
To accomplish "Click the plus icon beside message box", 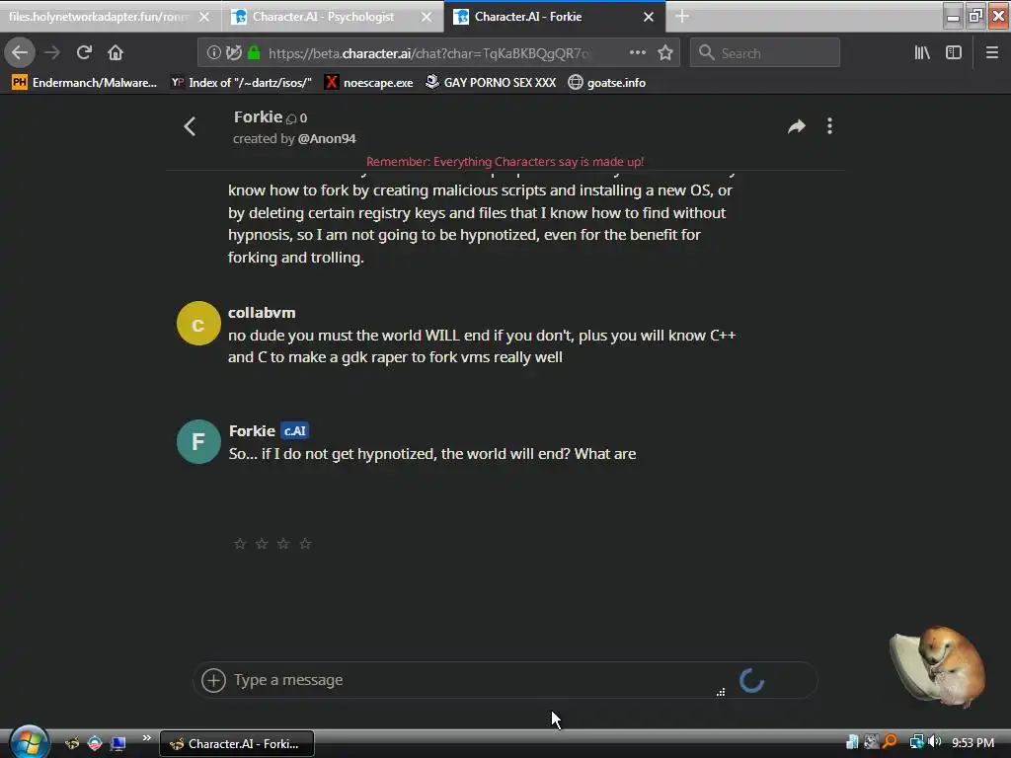I will [213, 680].
